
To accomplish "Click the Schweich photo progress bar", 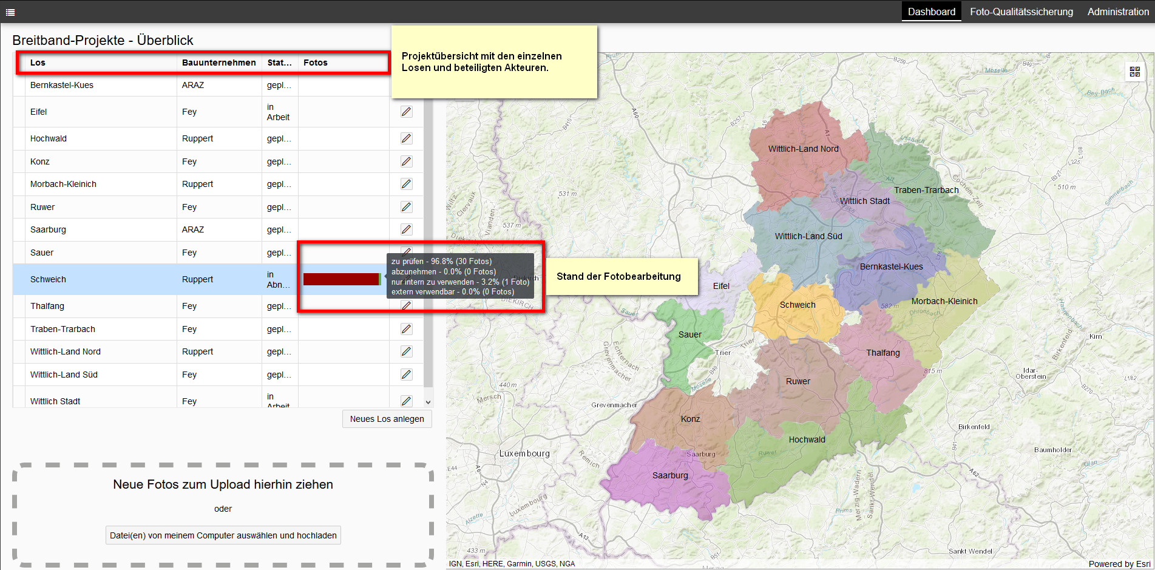I will 342,279.
